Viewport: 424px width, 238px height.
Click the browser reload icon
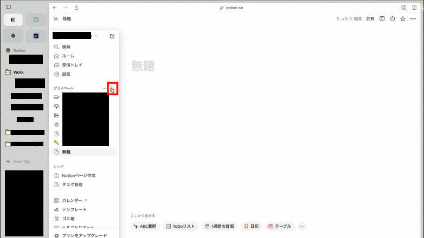coord(76,8)
